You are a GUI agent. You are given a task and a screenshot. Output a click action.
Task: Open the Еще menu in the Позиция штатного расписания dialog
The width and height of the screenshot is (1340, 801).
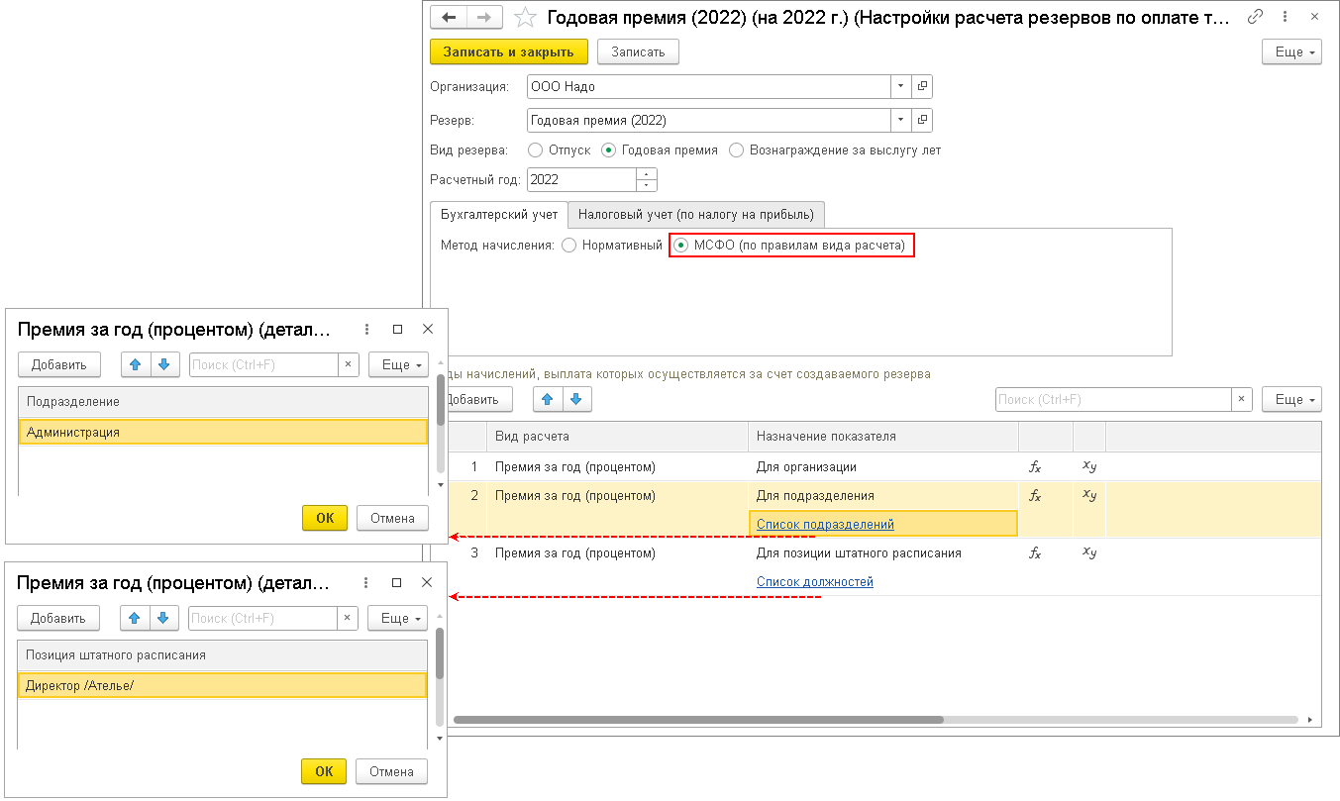tap(397, 618)
